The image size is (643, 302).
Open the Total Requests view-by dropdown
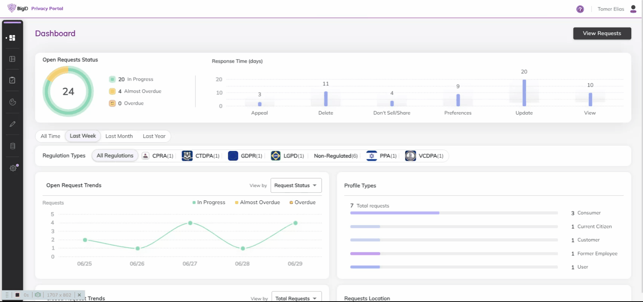pos(296,298)
